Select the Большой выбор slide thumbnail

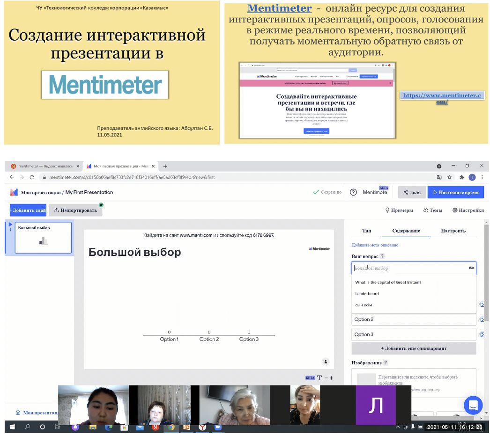click(x=43, y=238)
